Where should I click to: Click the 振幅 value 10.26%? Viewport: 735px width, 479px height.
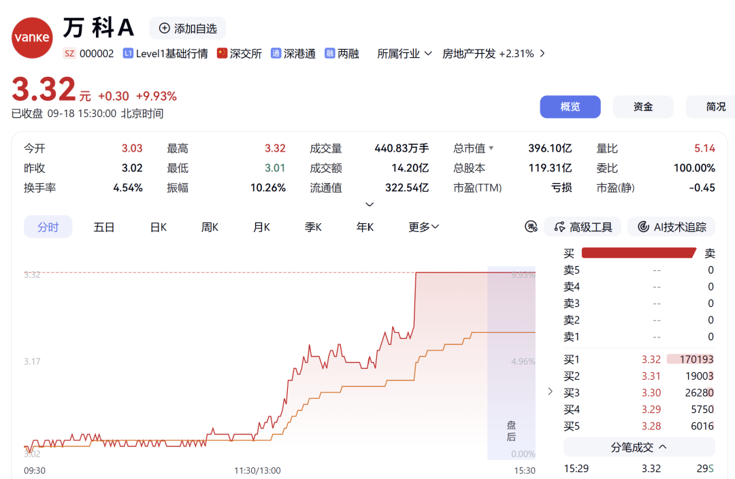click(267, 188)
